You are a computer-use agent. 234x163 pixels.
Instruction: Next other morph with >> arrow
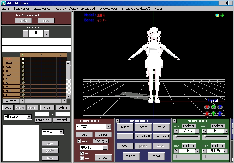[226, 151]
